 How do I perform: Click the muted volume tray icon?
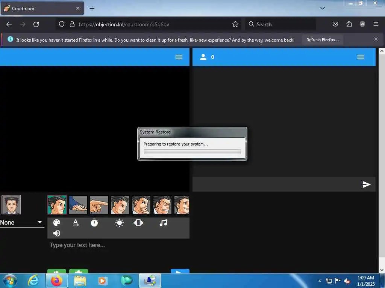click(x=347, y=281)
